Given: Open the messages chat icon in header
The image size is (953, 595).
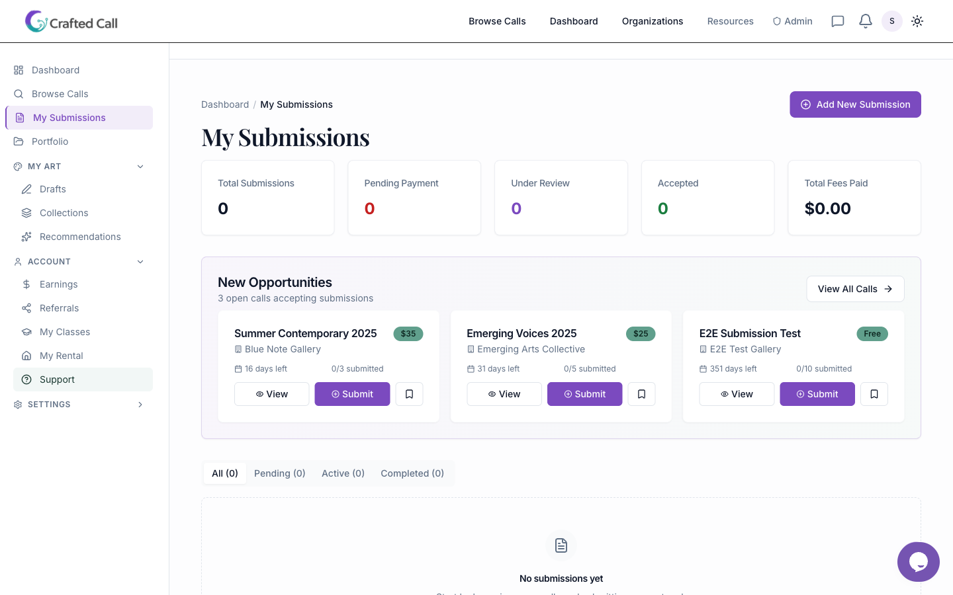Looking at the screenshot, I should click(x=837, y=21).
